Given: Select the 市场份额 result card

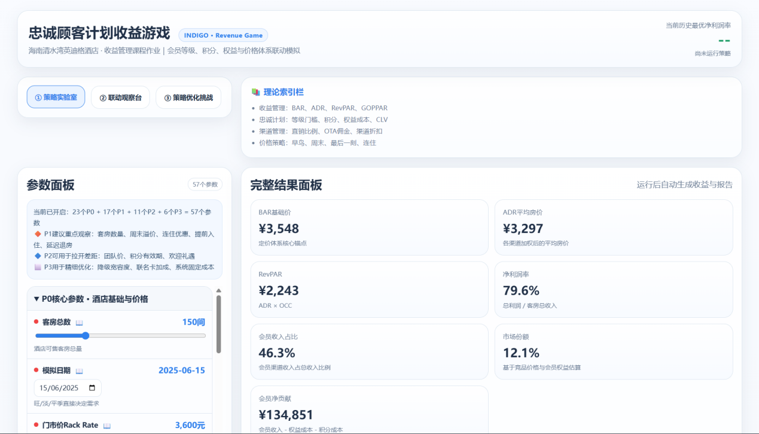Looking at the screenshot, I should pos(614,352).
